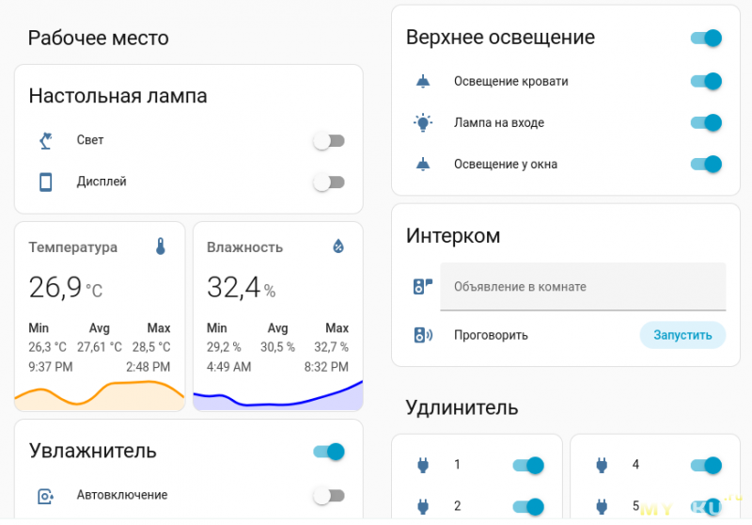The height and width of the screenshot is (525, 752).
Task: Switch off the Увлажнитель toggle
Action: [329, 452]
